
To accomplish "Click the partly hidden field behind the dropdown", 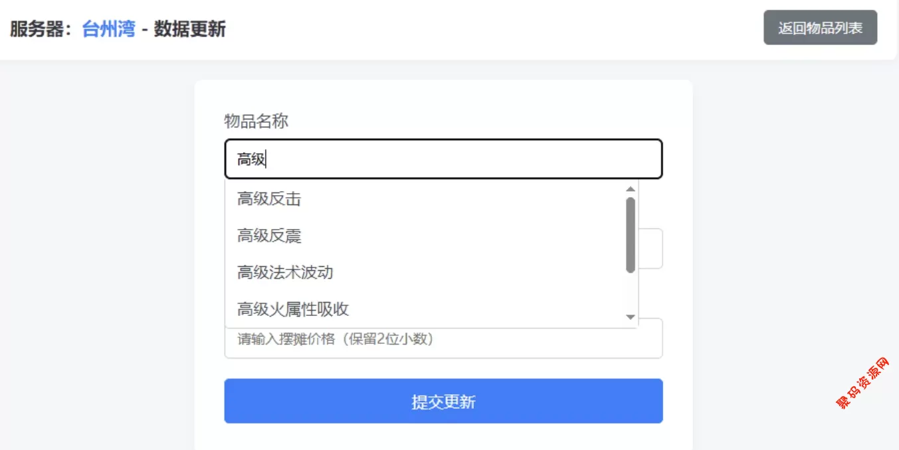I will 650,249.
